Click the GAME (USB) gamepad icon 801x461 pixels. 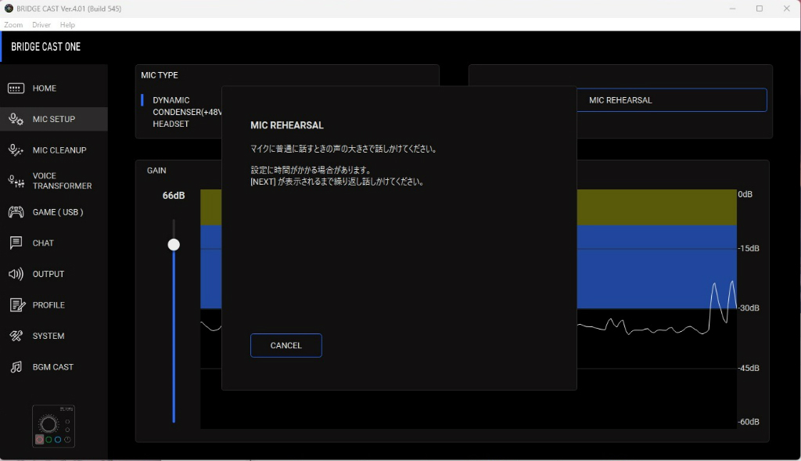16,212
